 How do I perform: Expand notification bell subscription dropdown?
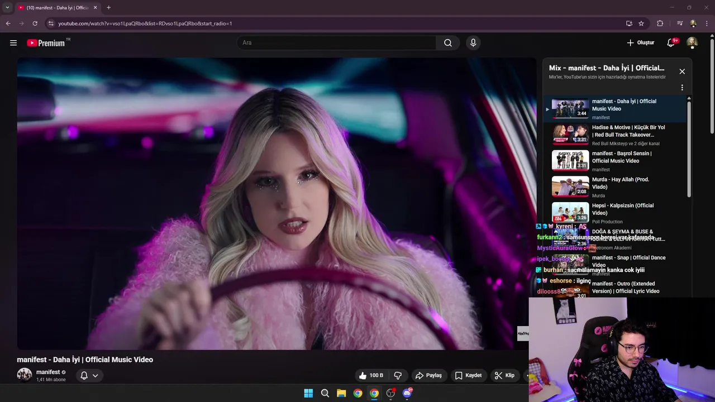point(95,375)
